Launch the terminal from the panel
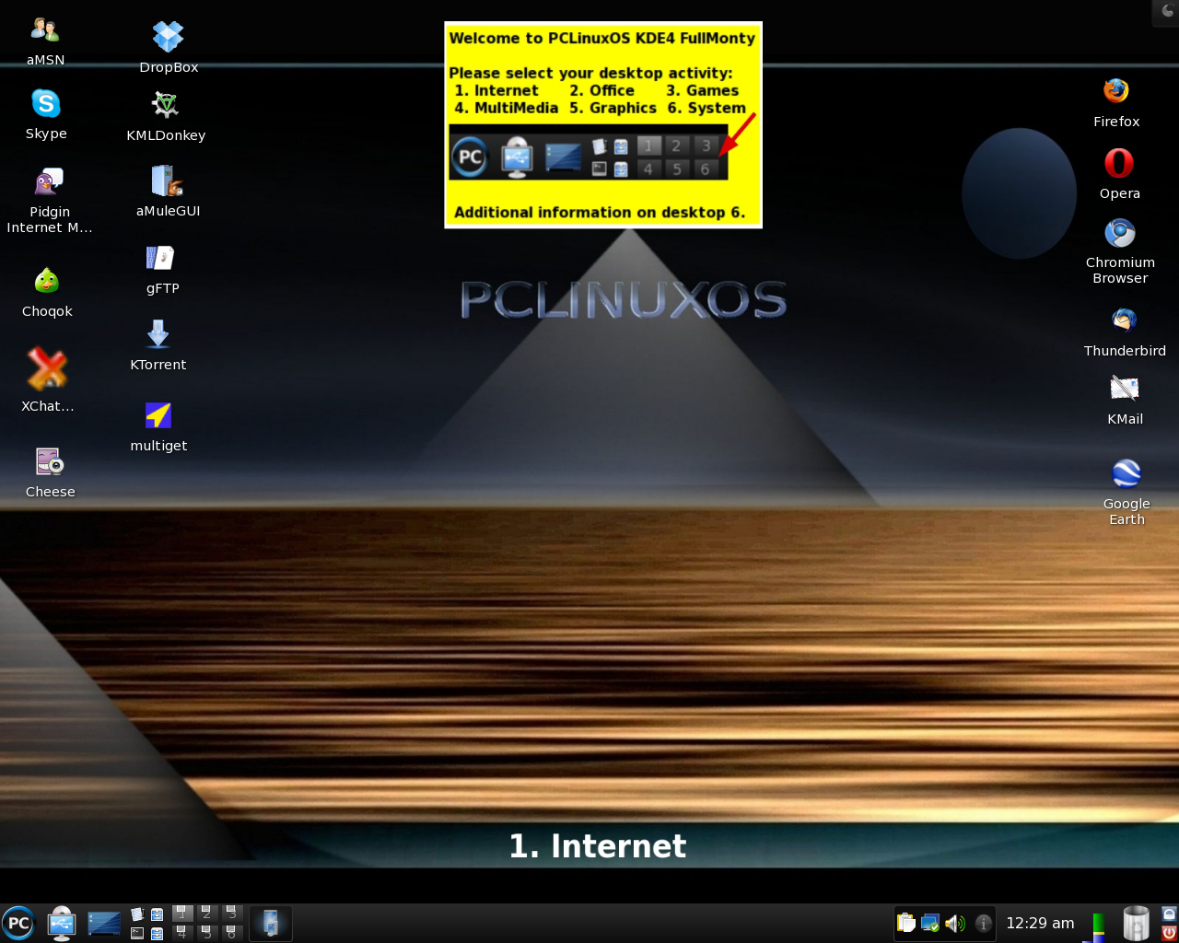 tap(137, 933)
